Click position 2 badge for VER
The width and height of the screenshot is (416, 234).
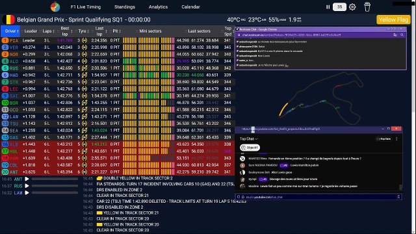pyautogui.click(x=5, y=47)
